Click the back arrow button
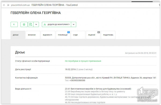This screenshot has width=161, height=105. click(14, 24)
